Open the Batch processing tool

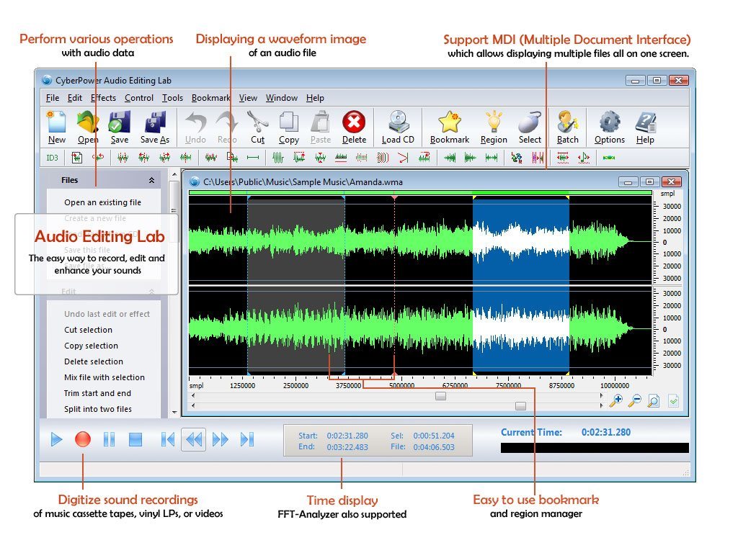pyautogui.click(x=567, y=127)
